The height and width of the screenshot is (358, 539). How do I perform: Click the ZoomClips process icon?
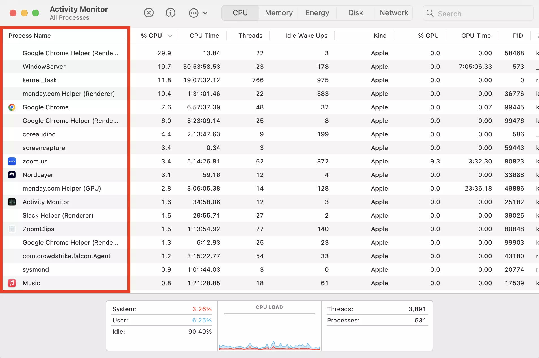(12, 229)
